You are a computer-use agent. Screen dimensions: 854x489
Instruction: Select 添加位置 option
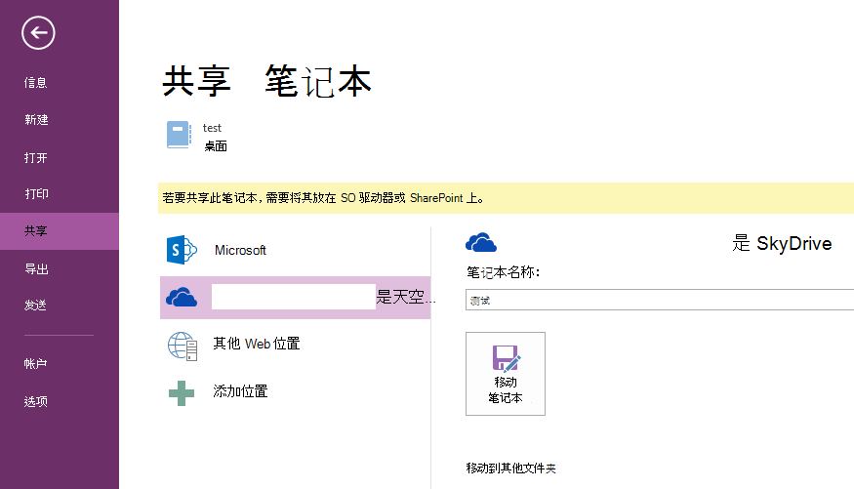(x=240, y=391)
